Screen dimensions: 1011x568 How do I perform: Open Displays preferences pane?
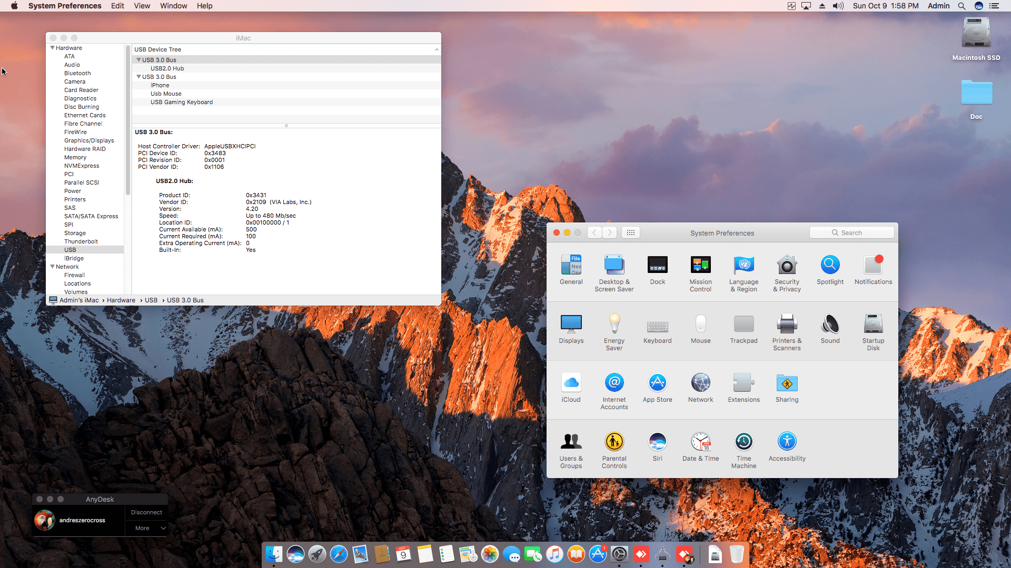point(571,329)
